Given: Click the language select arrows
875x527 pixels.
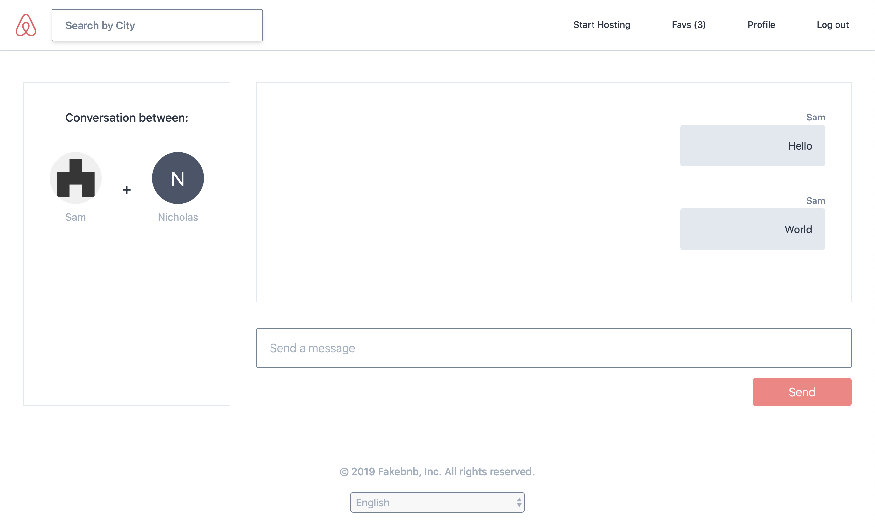Looking at the screenshot, I should [x=519, y=502].
